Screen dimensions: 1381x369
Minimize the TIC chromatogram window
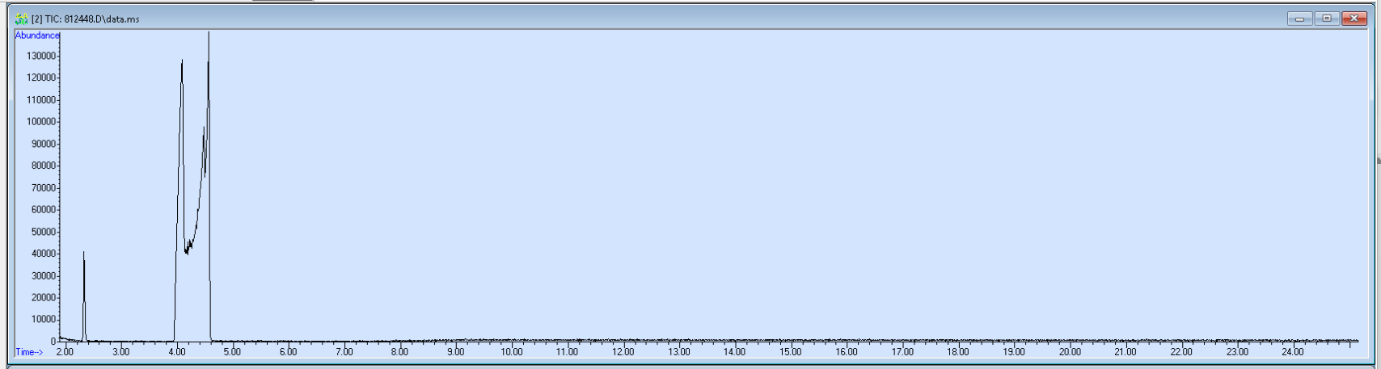[x=1300, y=19]
